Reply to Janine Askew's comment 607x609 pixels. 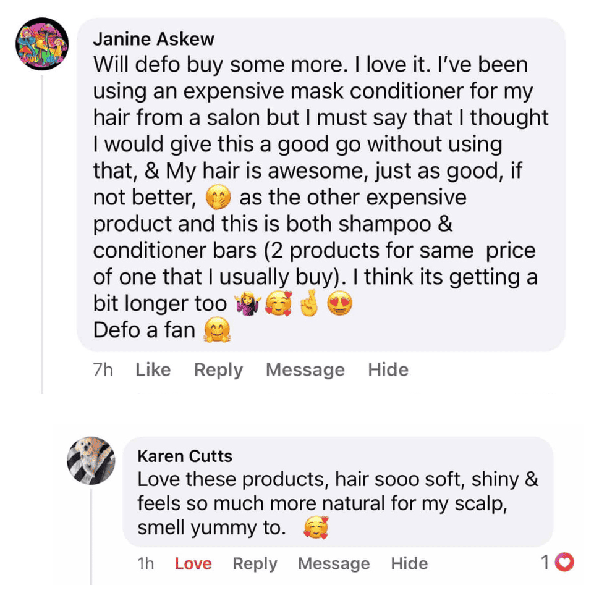pyautogui.click(x=218, y=370)
